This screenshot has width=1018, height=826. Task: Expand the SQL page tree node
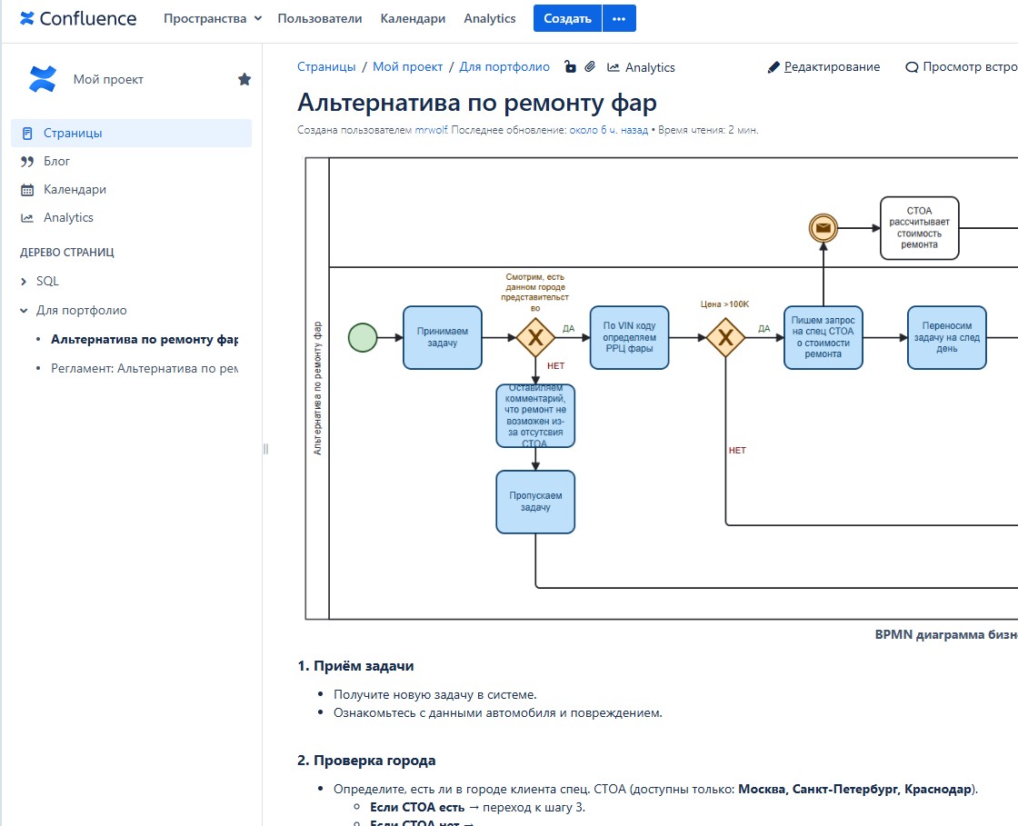(25, 282)
